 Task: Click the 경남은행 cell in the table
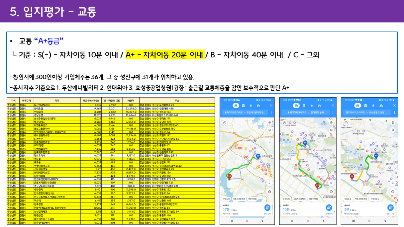[x=57, y=115]
